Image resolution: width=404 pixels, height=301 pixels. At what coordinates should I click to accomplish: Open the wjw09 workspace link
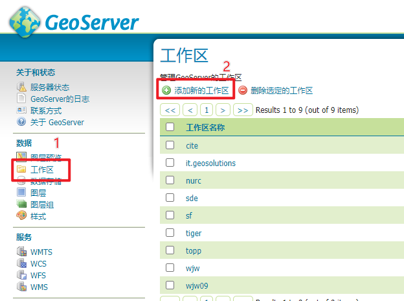[197, 286]
